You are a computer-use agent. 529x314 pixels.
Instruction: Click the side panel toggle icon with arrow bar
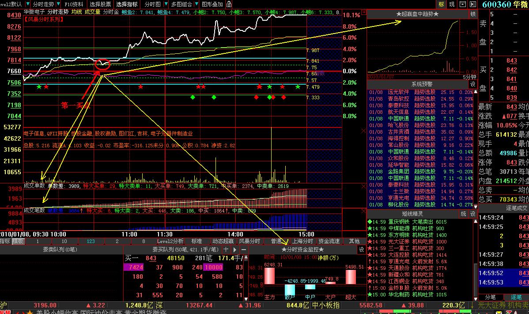coord(473,4)
